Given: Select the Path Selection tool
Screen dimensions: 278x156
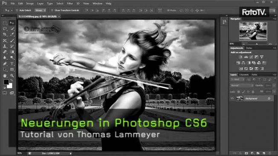Looking at the screenshot, I should click(5, 69).
